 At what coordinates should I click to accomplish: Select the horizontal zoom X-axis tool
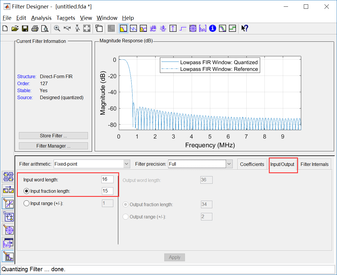pyautogui.click(x=67, y=28)
